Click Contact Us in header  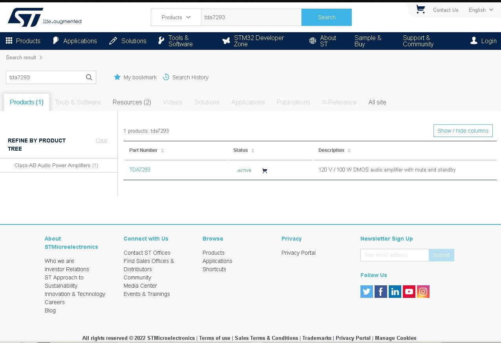(446, 10)
